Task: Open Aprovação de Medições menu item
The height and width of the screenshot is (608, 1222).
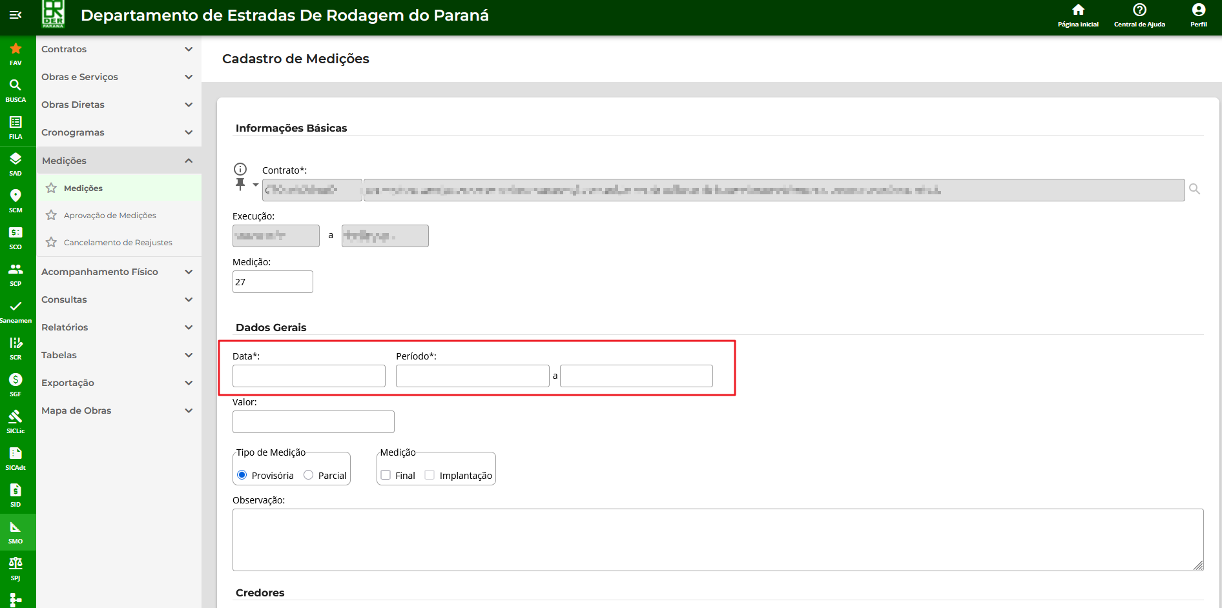Action: coord(110,216)
